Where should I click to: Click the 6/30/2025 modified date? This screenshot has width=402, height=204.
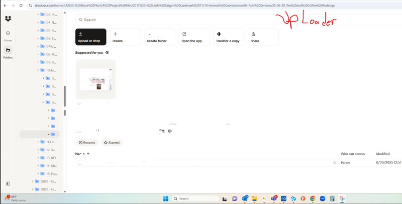pos(389,163)
